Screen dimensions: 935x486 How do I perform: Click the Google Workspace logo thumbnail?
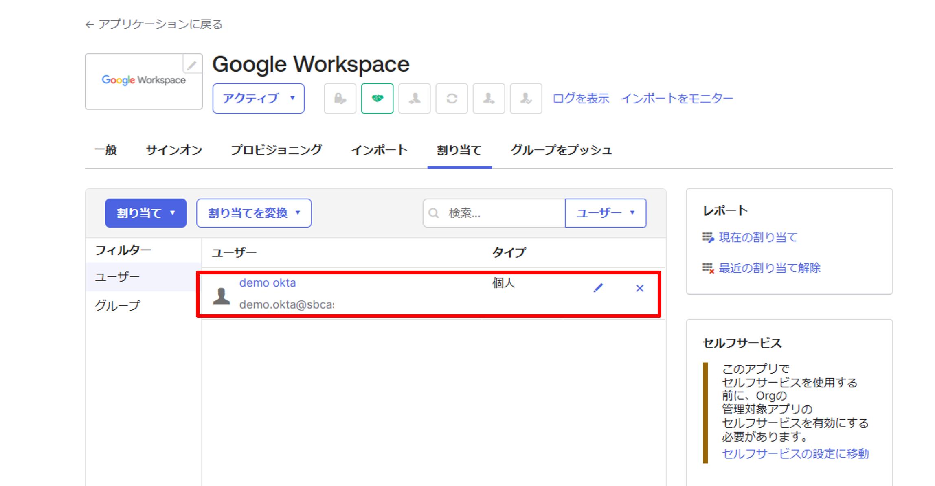pos(144,81)
